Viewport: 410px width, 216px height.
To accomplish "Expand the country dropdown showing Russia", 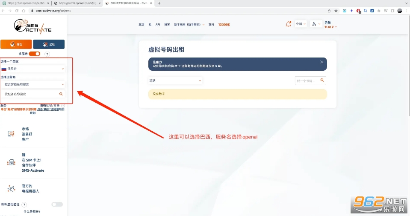I will 33,69.
